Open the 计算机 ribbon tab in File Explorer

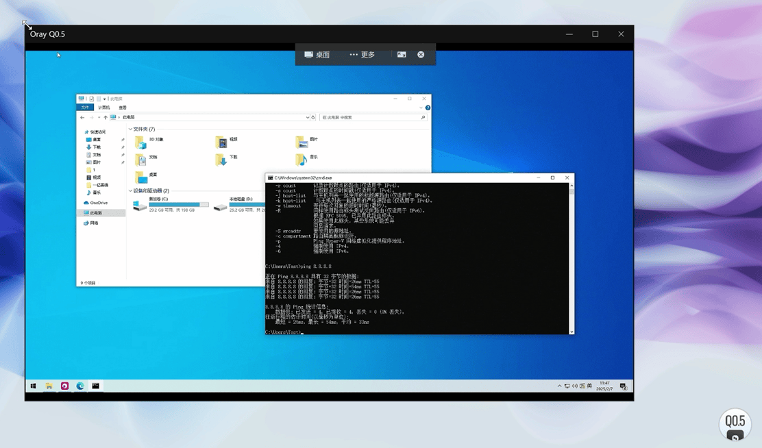pos(104,108)
